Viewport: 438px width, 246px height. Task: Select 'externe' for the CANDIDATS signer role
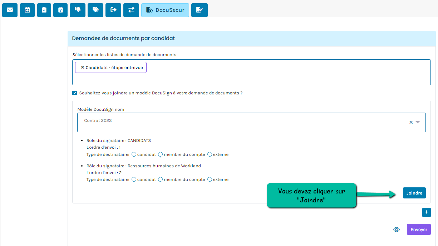[210, 154]
